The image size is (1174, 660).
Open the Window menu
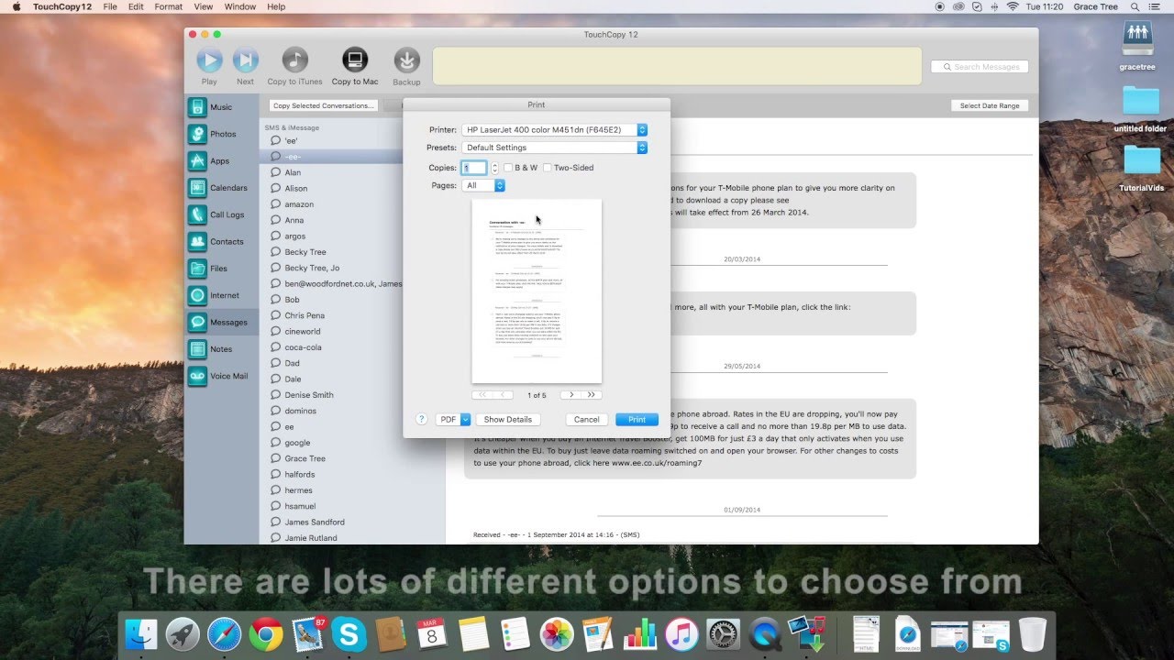(240, 6)
